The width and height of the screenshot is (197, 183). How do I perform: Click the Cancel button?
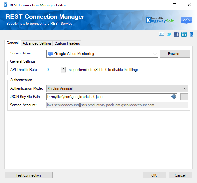click(181, 175)
